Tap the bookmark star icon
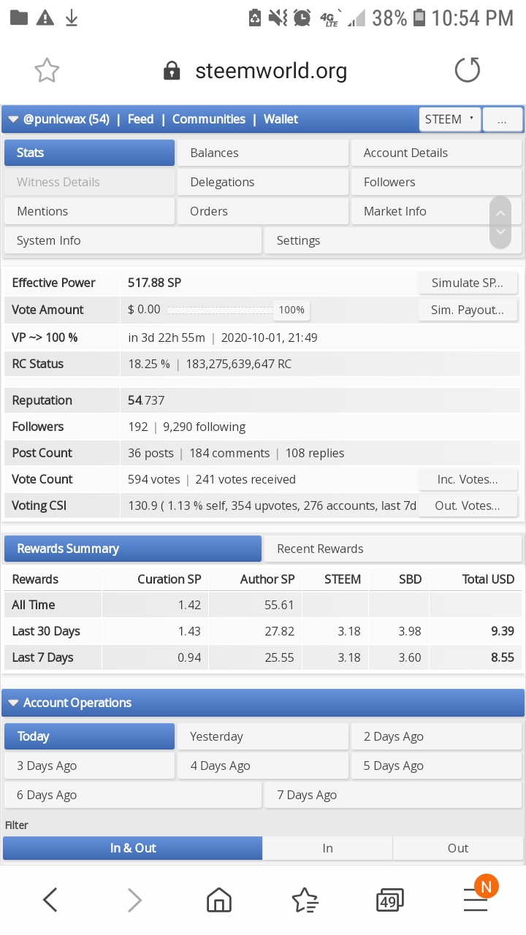 [x=47, y=71]
